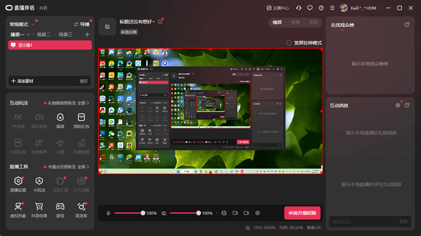Open 主播中心 streamer center

tap(278, 8)
